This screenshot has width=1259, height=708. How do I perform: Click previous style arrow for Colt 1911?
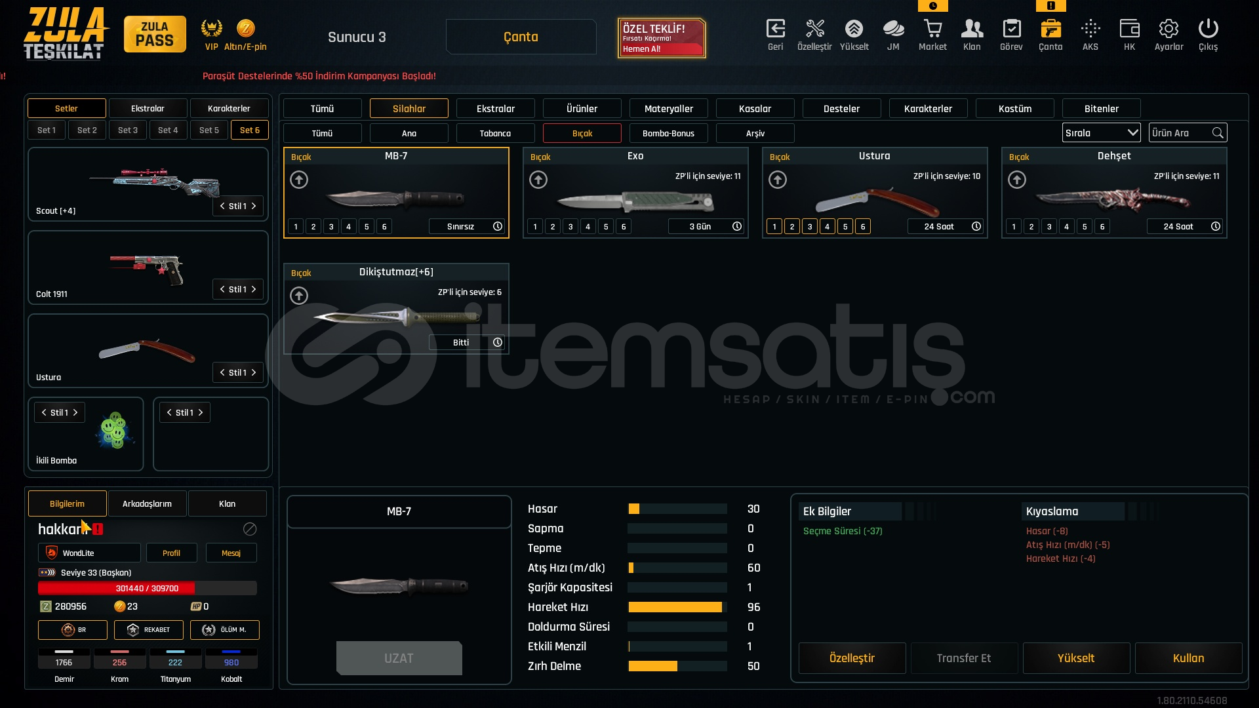pos(222,290)
